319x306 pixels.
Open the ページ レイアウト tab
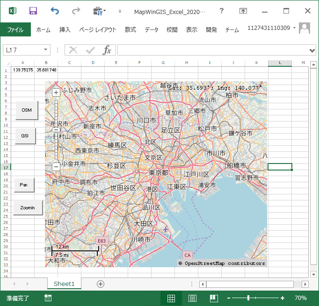pyautogui.click(x=98, y=29)
